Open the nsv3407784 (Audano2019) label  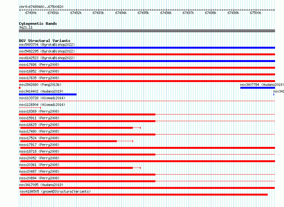tap(262, 85)
